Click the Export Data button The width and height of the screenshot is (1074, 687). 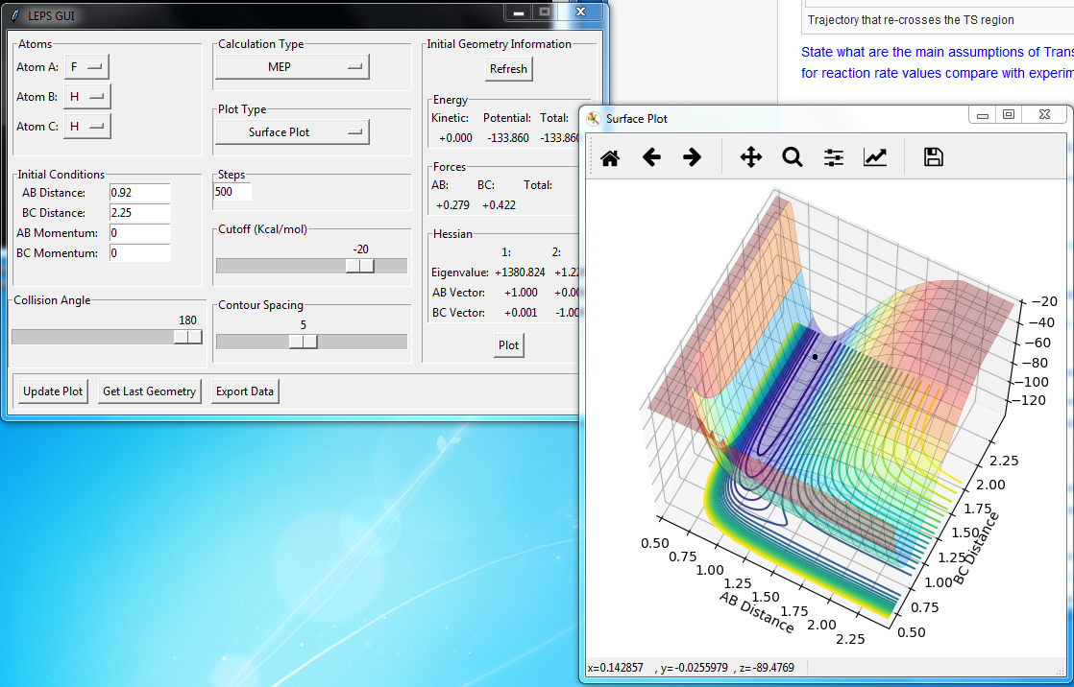click(x=245, y=391)
